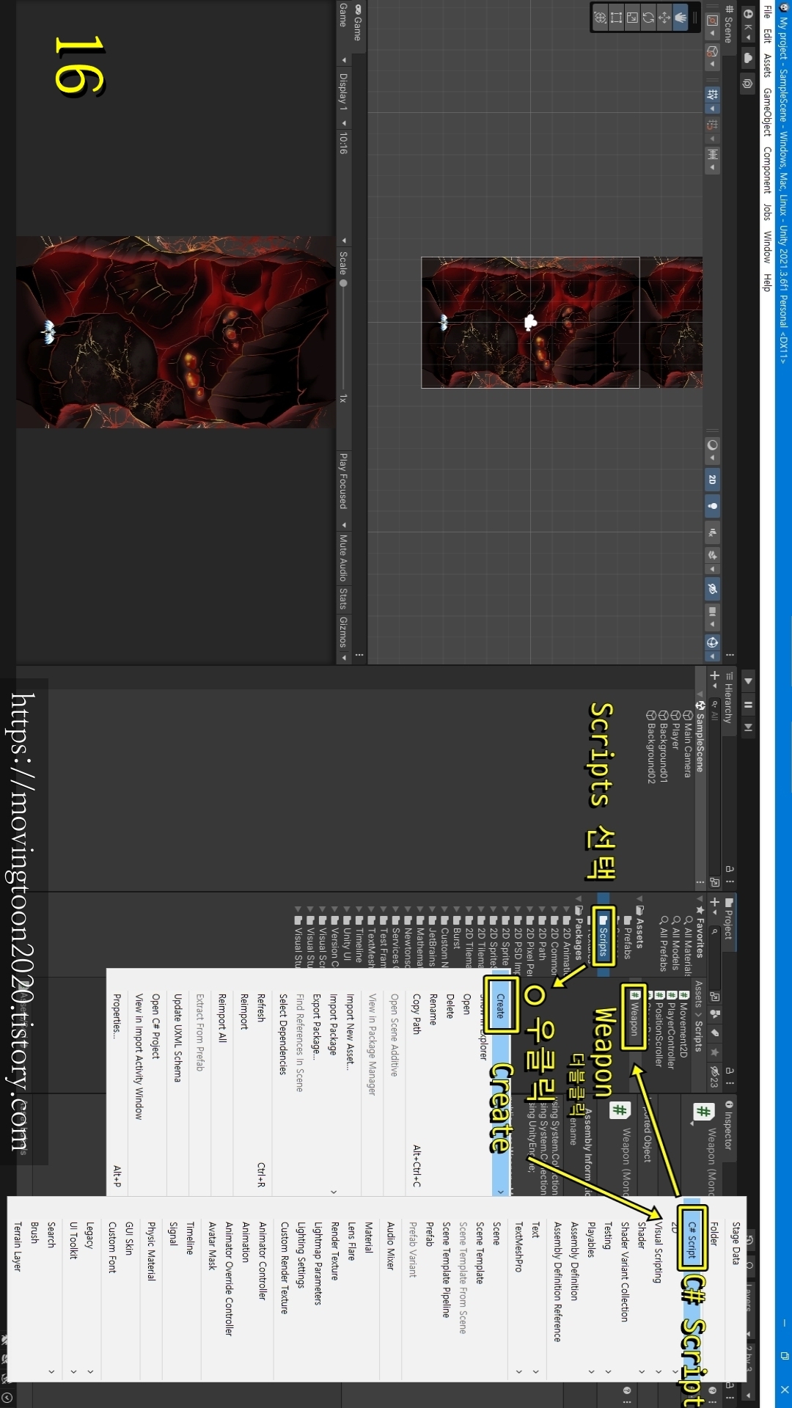The image size is (792, 1408).
Task: Select the Move tool in Scene toolbar
Action: coord(664,17)
